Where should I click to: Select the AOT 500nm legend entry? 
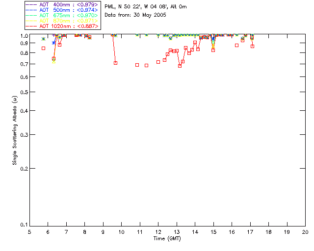pos(62,10)
